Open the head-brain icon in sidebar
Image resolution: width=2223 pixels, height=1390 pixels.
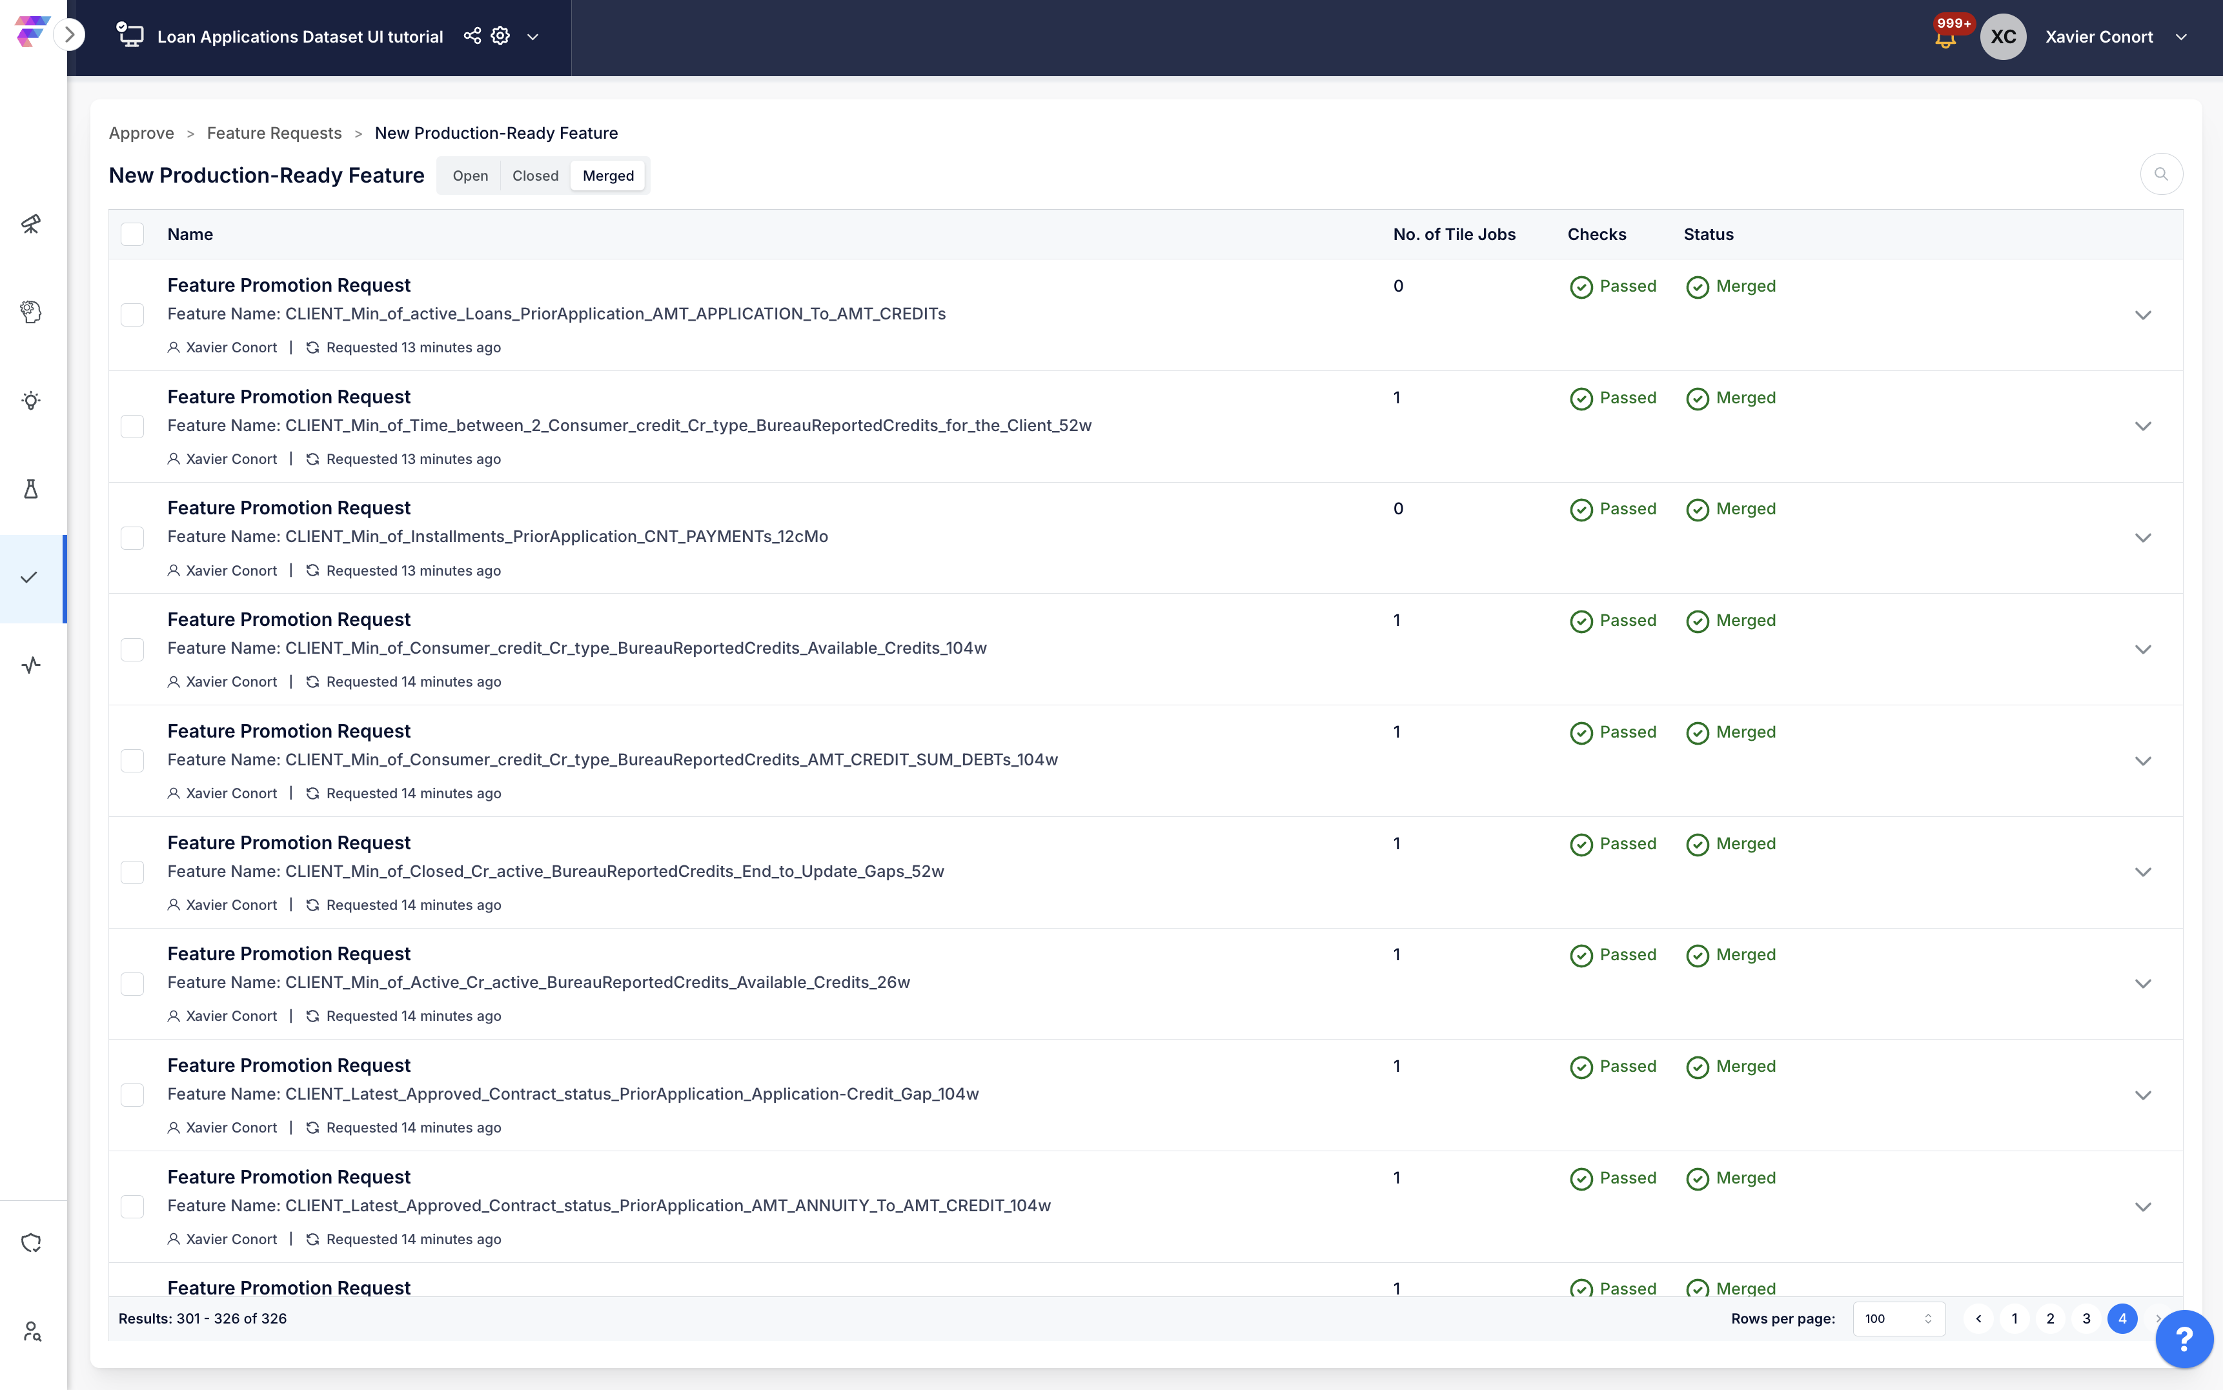click(31, 312)
